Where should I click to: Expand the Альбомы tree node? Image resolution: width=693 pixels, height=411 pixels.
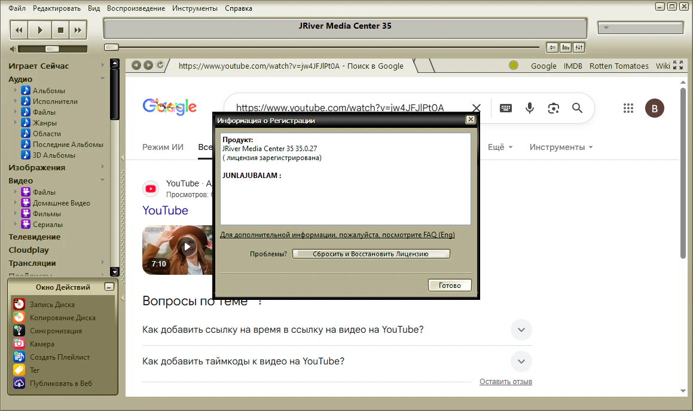[16, 91]
